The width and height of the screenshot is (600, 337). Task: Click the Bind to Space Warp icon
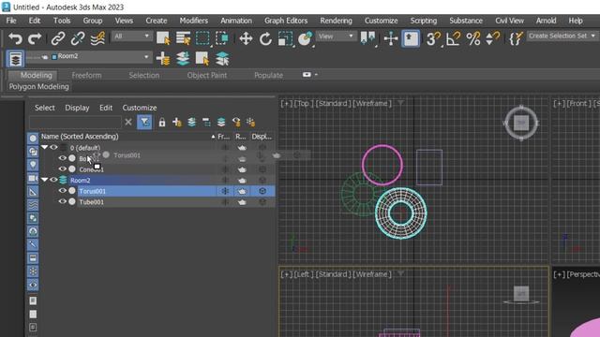pos(97,38)
